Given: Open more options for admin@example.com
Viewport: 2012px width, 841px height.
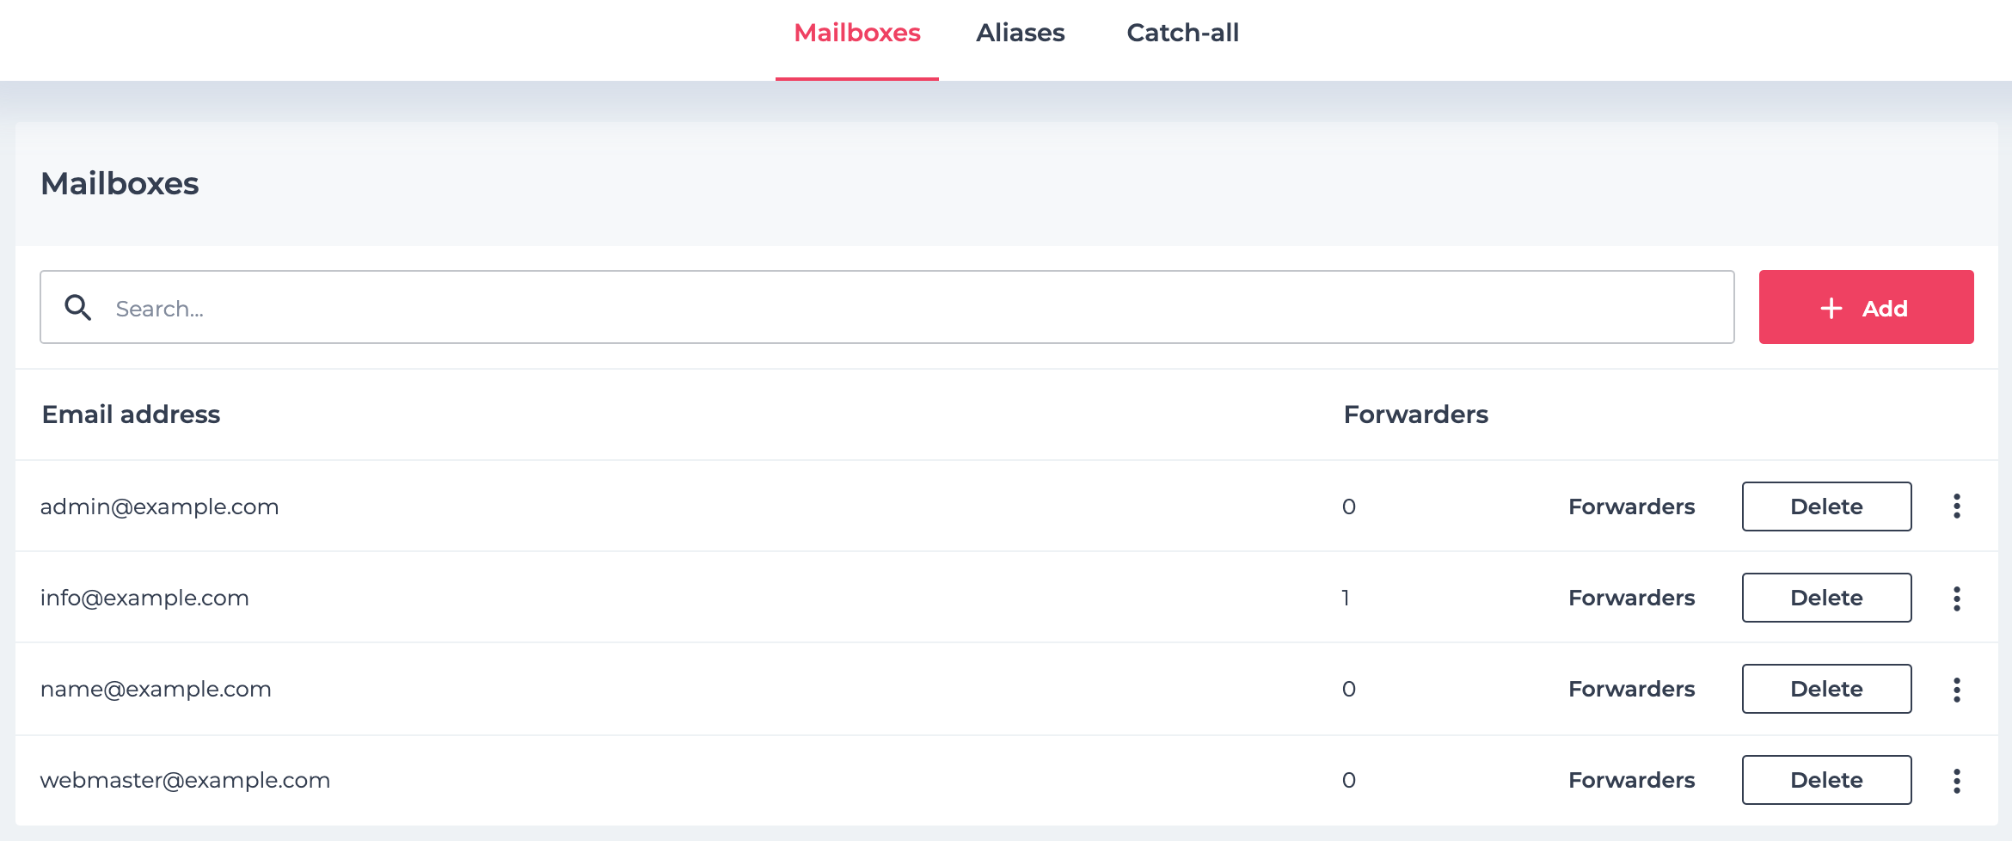Looking at the screenshot, I should coord(1956,506).
